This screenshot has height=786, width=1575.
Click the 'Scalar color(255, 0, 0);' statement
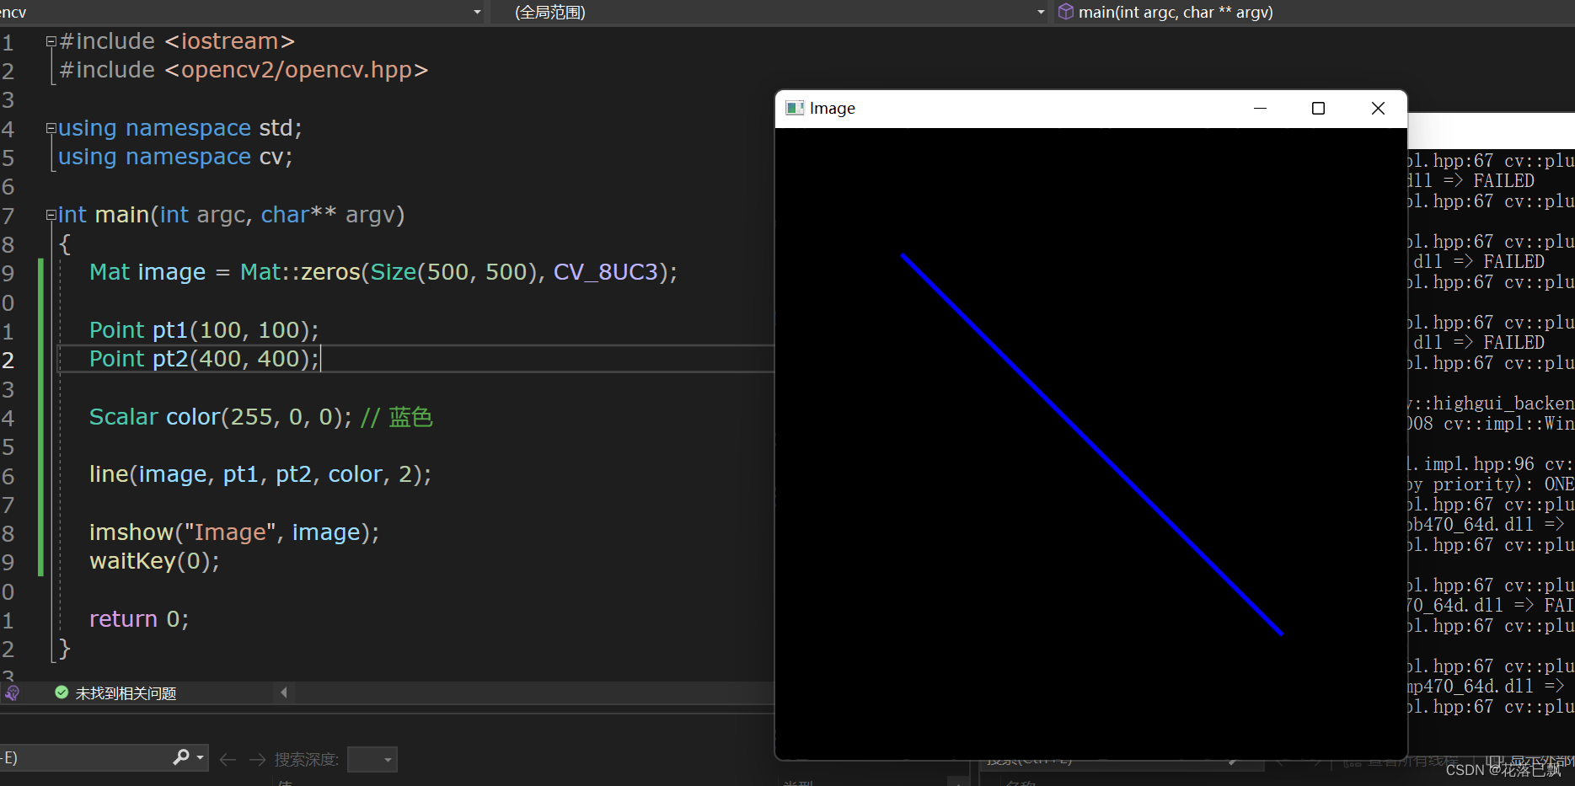click(x=221, y=417)
